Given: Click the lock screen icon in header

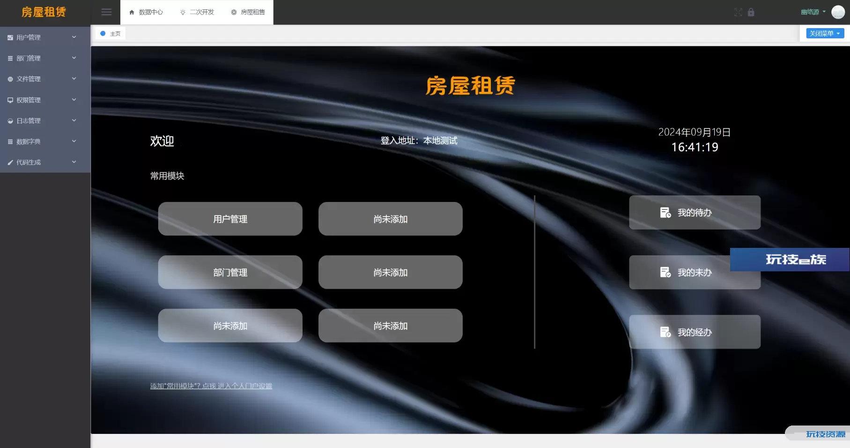Looking at the screenshot, I should 751,12.
